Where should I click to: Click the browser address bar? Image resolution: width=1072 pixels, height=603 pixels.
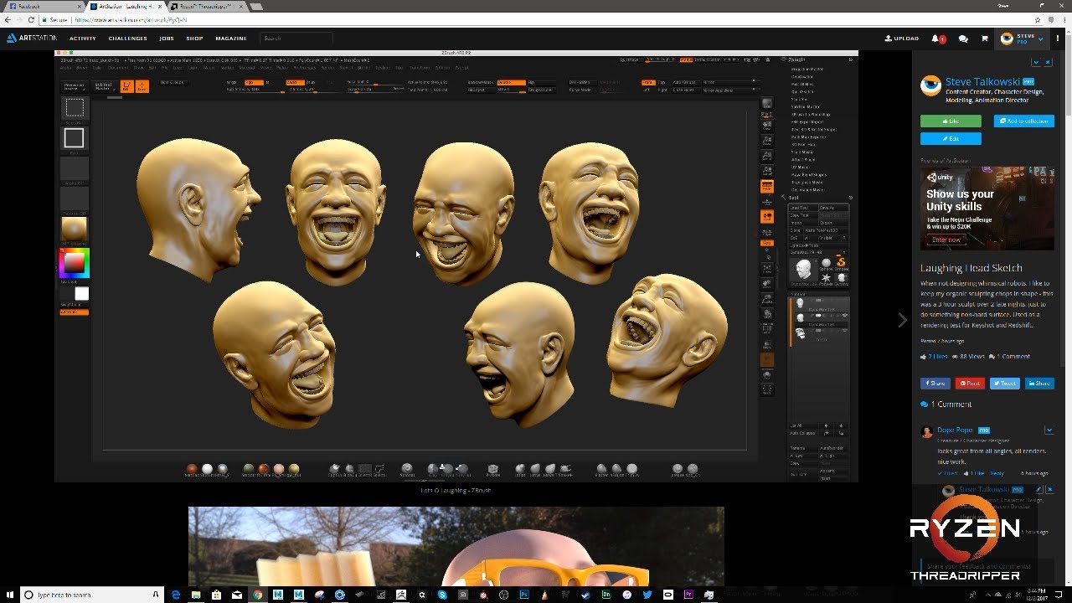(x=536, y=19)
